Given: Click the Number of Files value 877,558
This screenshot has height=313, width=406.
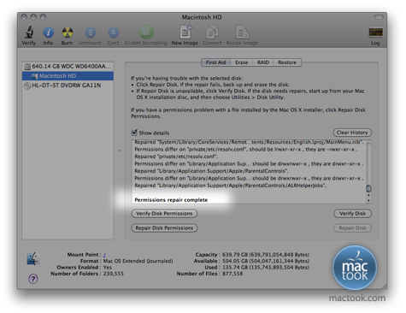Looking at the screenshot, I should point(232,274).
